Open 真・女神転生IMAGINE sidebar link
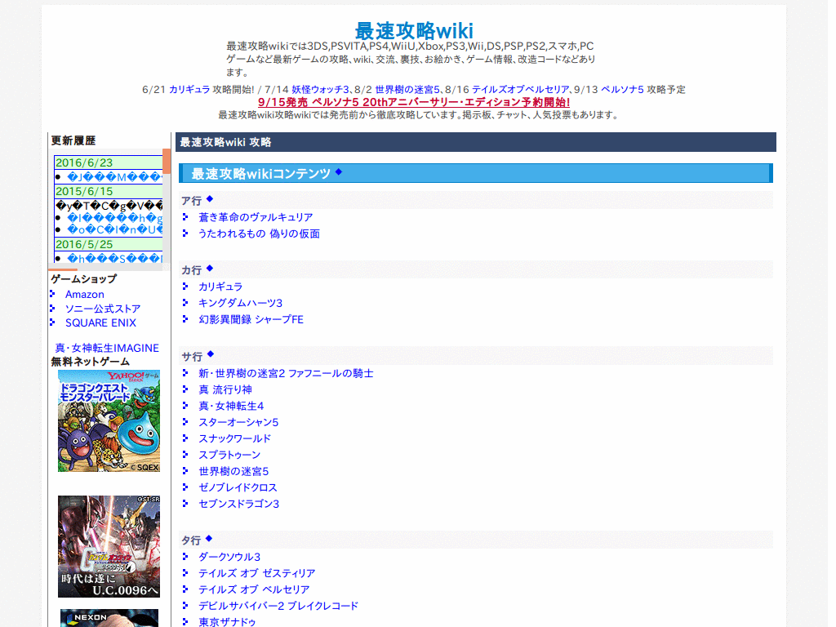836x627 pixels. tap(107, 348)
